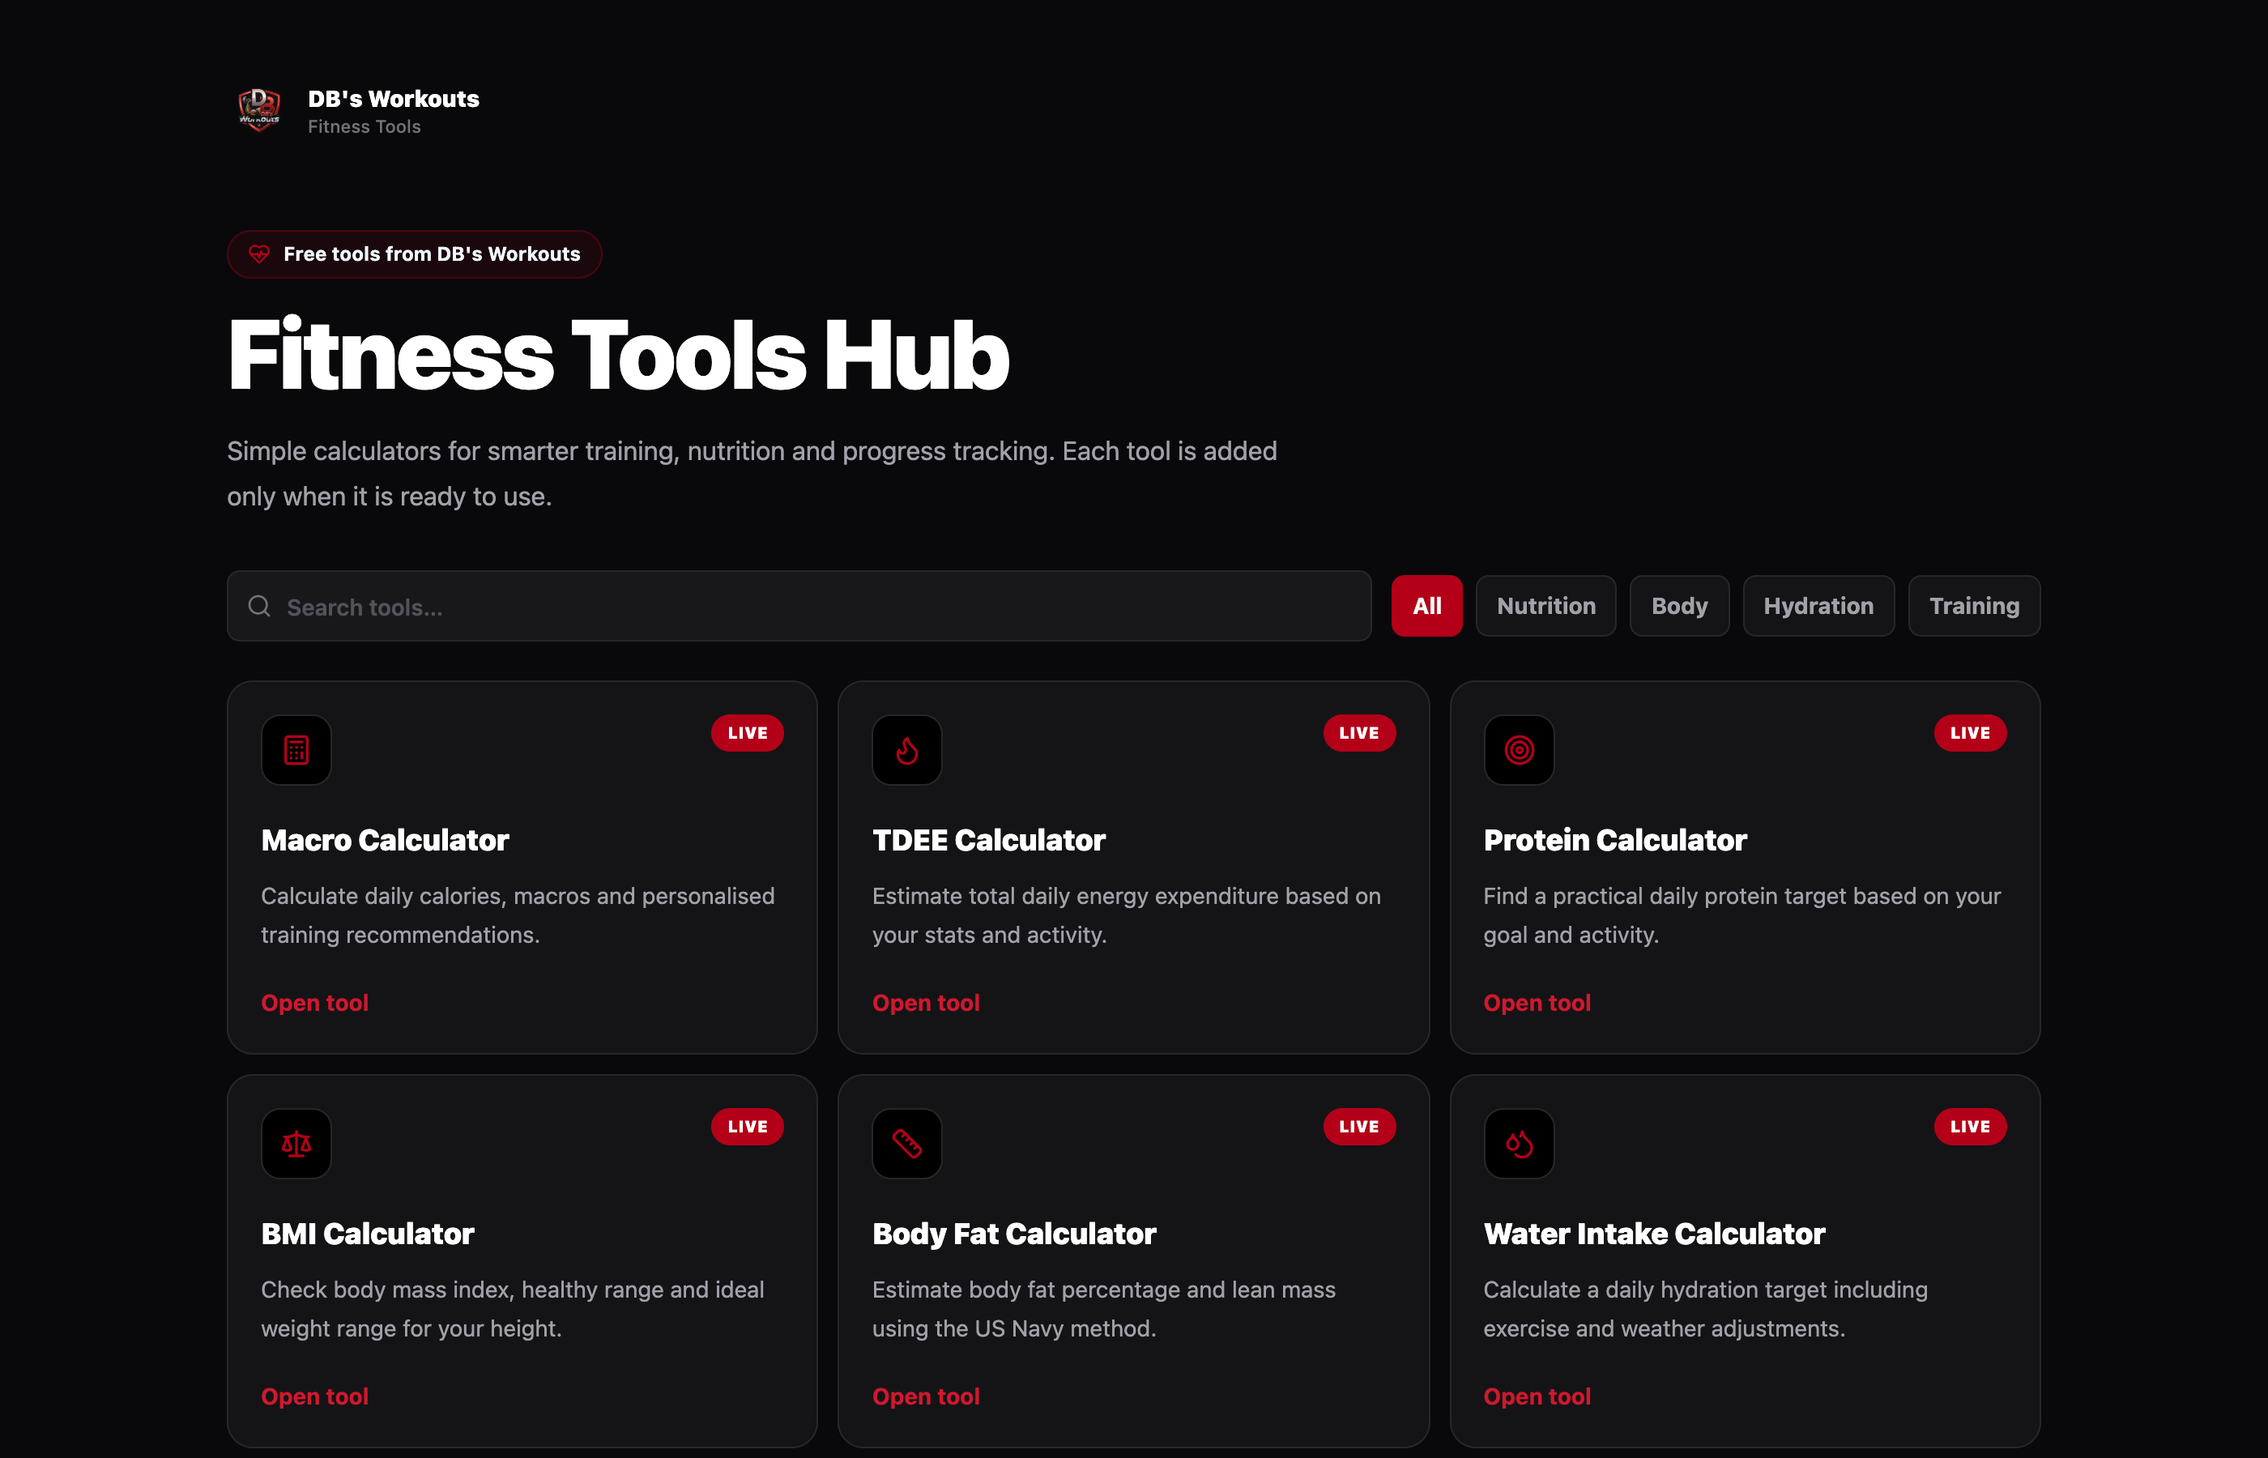Click the 'Find a practical daily protein target' description
This screenshot has width=2268, height=1458.
click(1742, 914)
